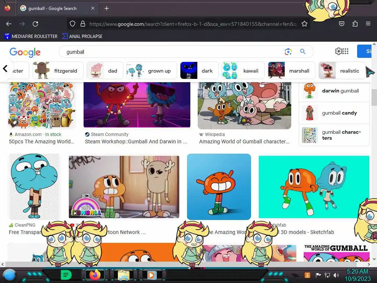Click the page vertical scrollbar thumb
This screenshot has width=377, height=283.
(x=374, y=97)
